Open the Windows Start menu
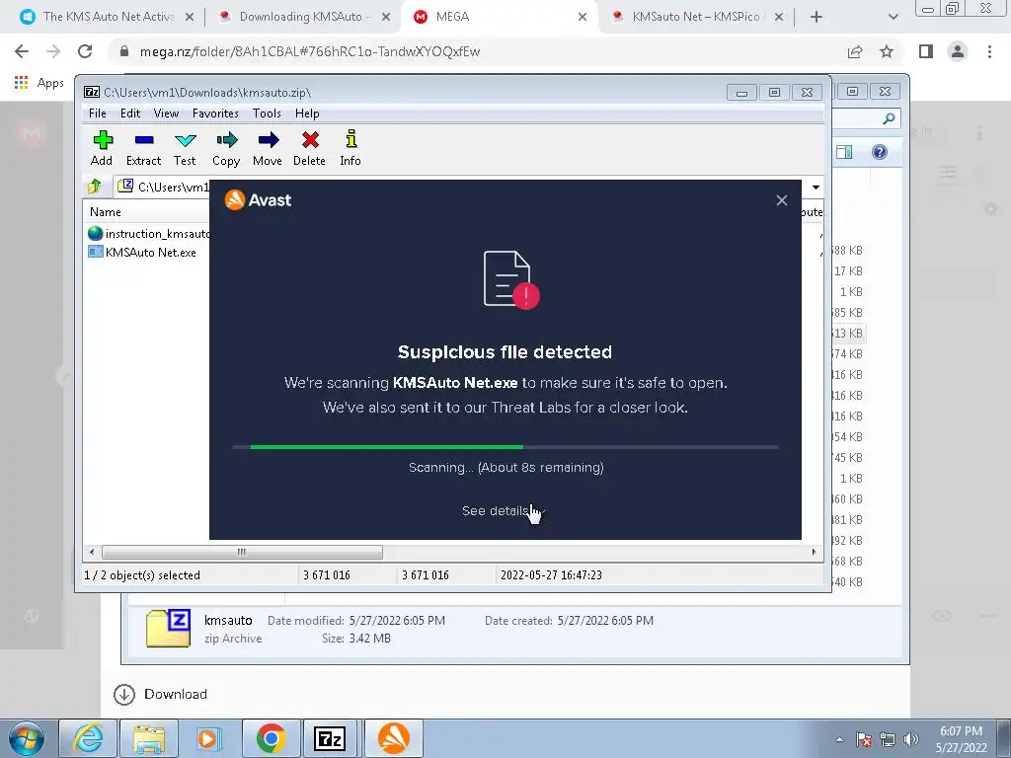1011x758 pixels. click(x=27, y=739)
